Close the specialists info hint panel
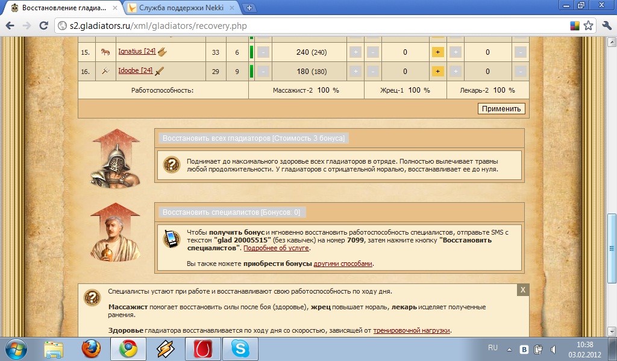This screenshot has height=361, width=617. tap(523, 290)
